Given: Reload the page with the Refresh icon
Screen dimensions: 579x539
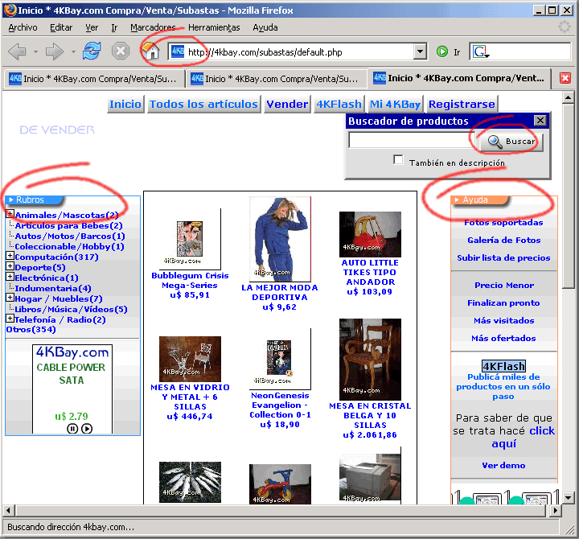Looking at the screenshot, I should [x=92, y=51].
